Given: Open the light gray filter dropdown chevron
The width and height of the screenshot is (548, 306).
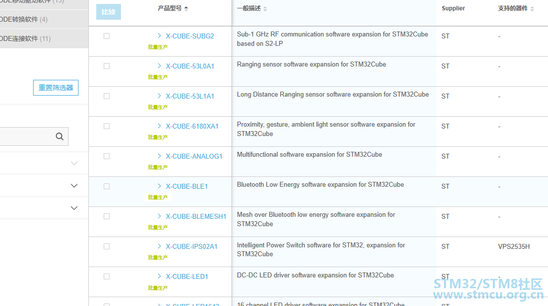Looking at the screenshot, I should coord(74,163).
